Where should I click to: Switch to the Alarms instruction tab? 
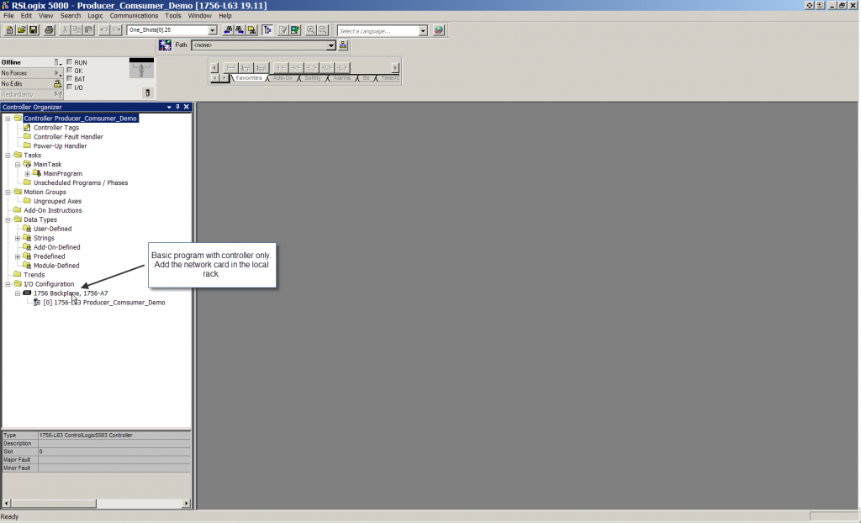[x=341, y=78]
